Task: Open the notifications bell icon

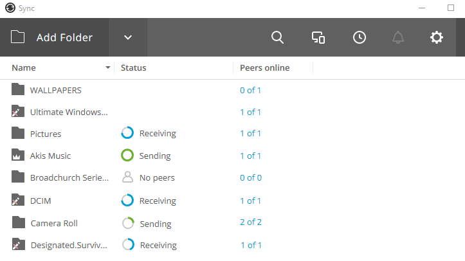Action: click(398, 38)
